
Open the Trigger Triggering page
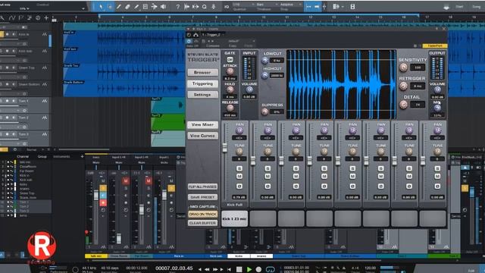coord(202,83)
